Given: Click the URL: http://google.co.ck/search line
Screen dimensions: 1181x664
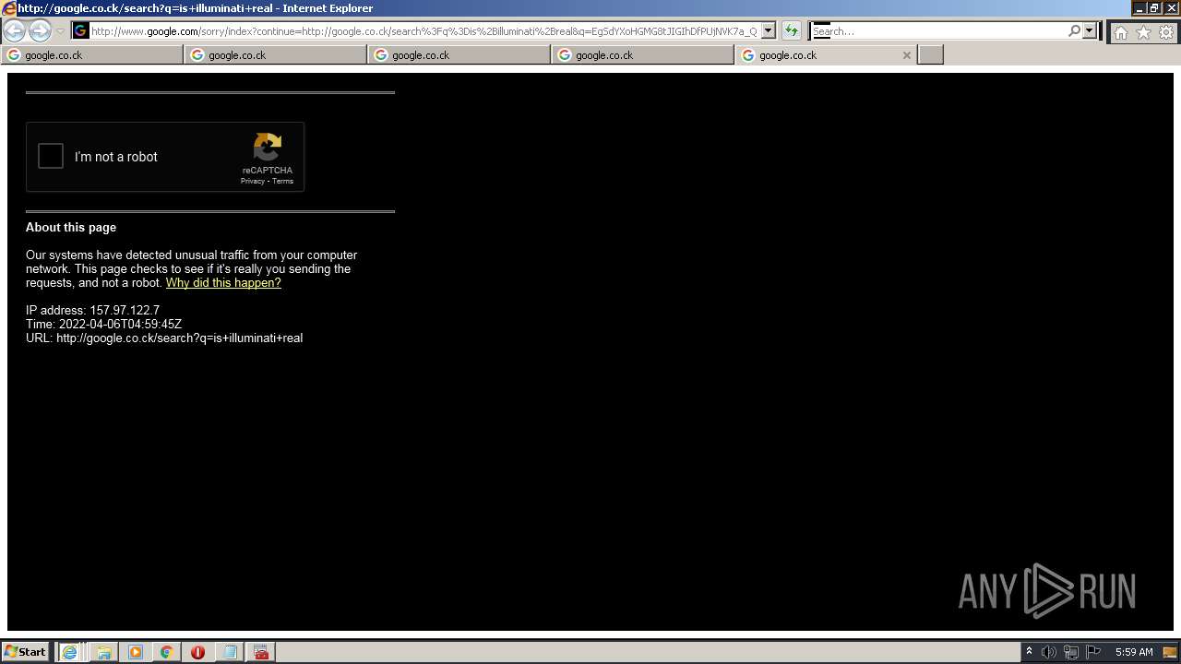Looking at the screenshot, I should tap(164, 338).
